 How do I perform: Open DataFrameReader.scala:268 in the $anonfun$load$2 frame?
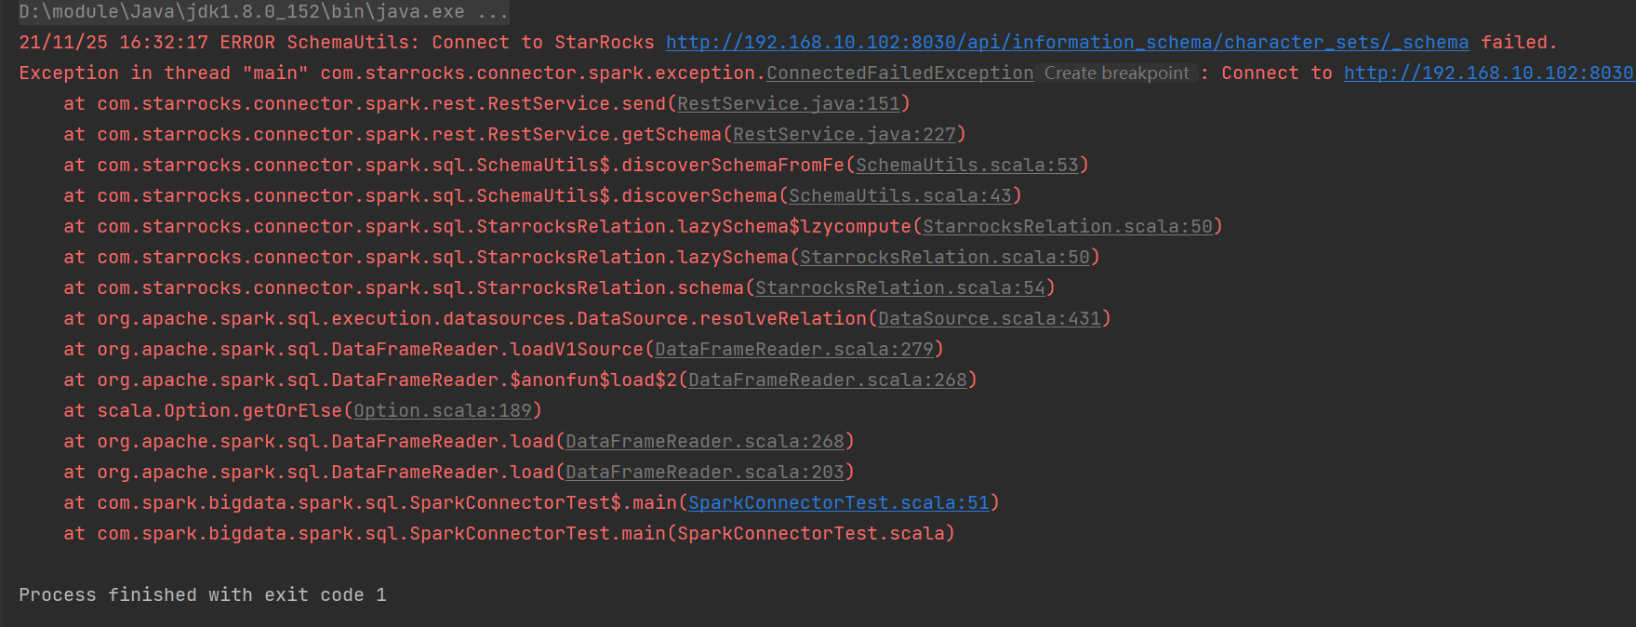[827, 380]
